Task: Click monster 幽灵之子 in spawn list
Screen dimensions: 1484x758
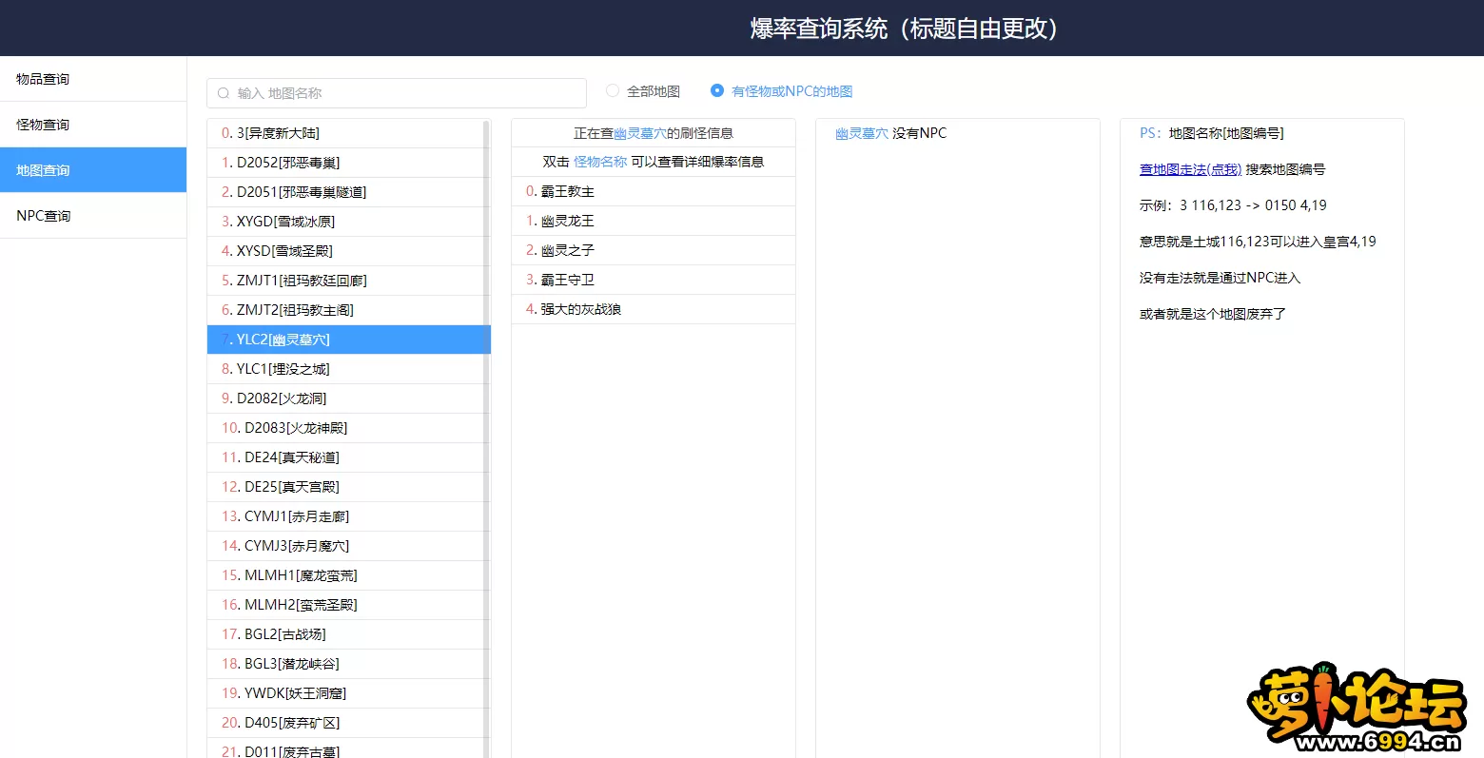Action: (x=654, y=250)
